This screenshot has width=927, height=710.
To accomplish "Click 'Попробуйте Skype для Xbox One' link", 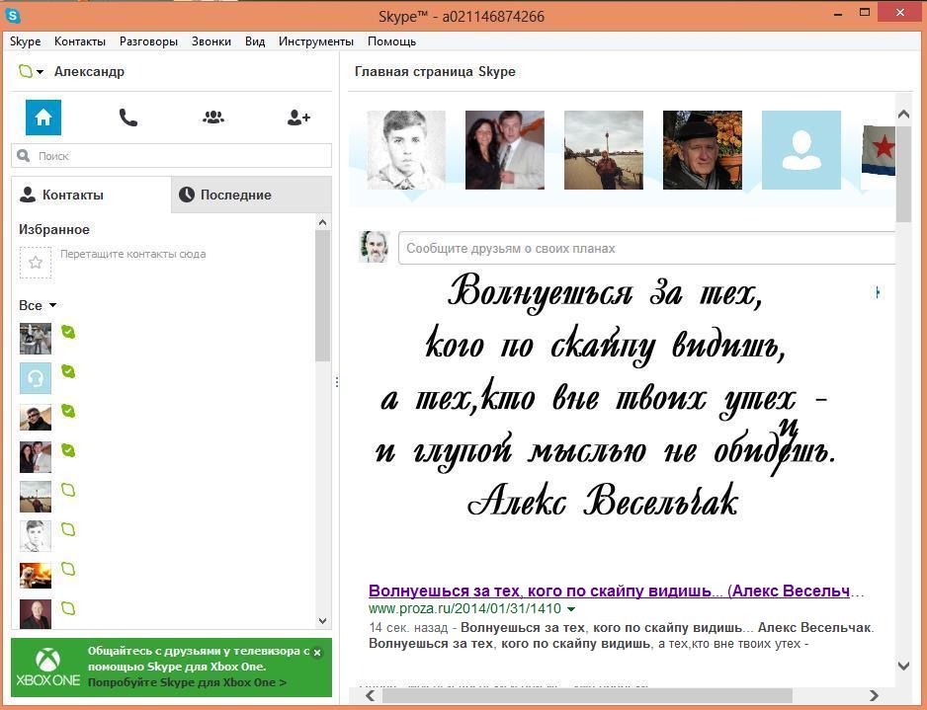I will [x=187, y=682].
